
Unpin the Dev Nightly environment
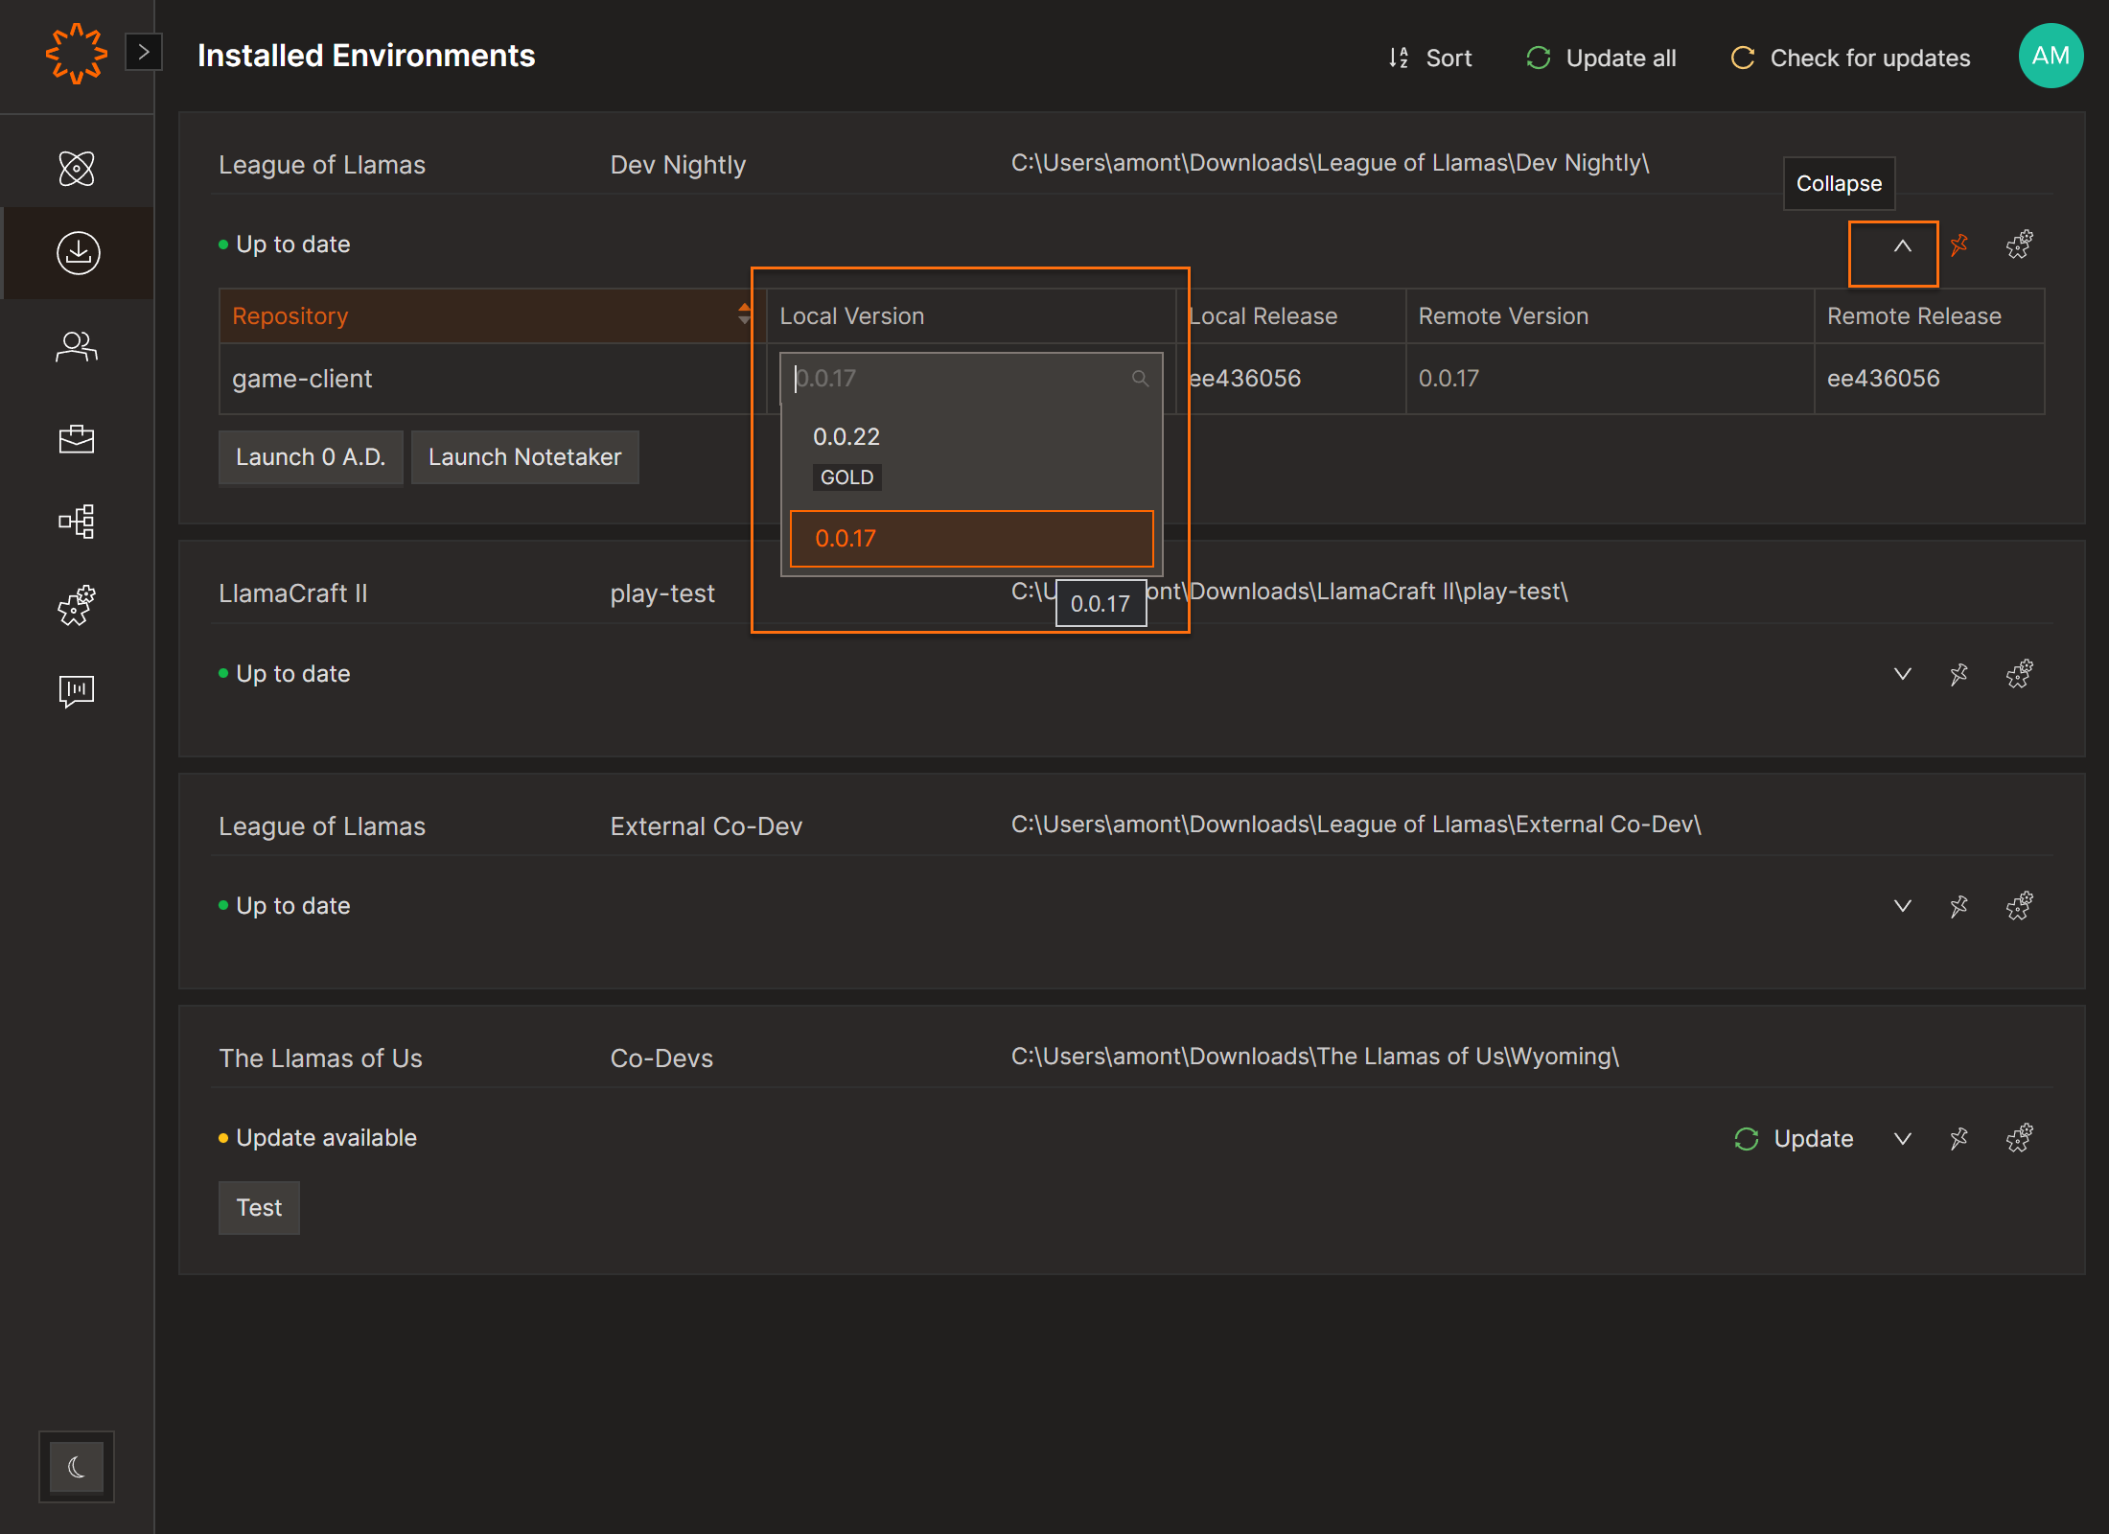[1959, 244]
